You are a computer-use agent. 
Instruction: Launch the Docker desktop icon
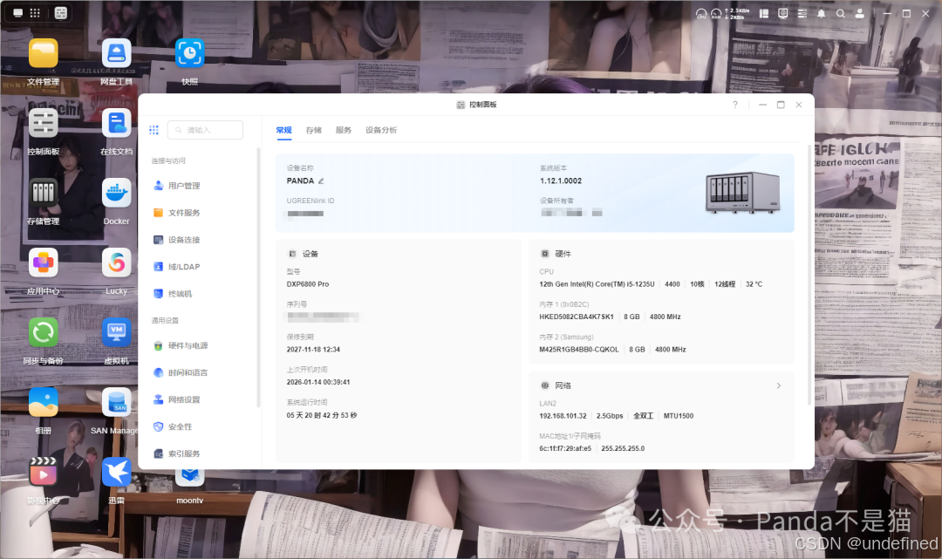[x=117, y=193]
